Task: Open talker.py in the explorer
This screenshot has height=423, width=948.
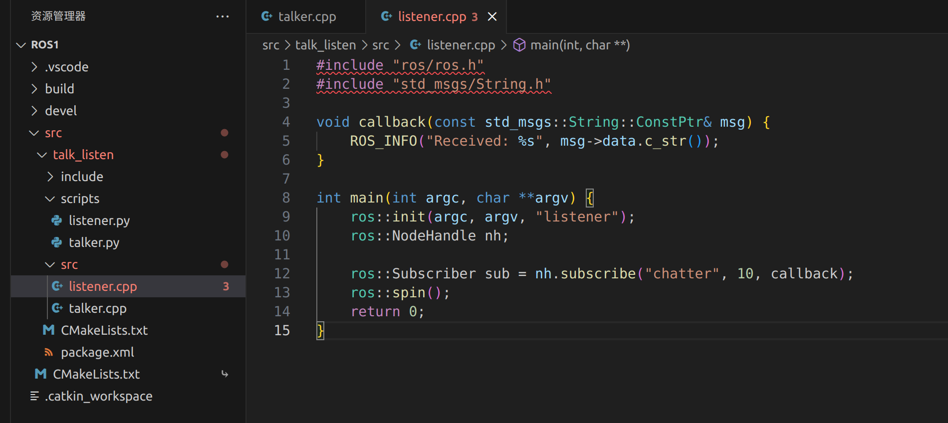Action: click(94, 242)
